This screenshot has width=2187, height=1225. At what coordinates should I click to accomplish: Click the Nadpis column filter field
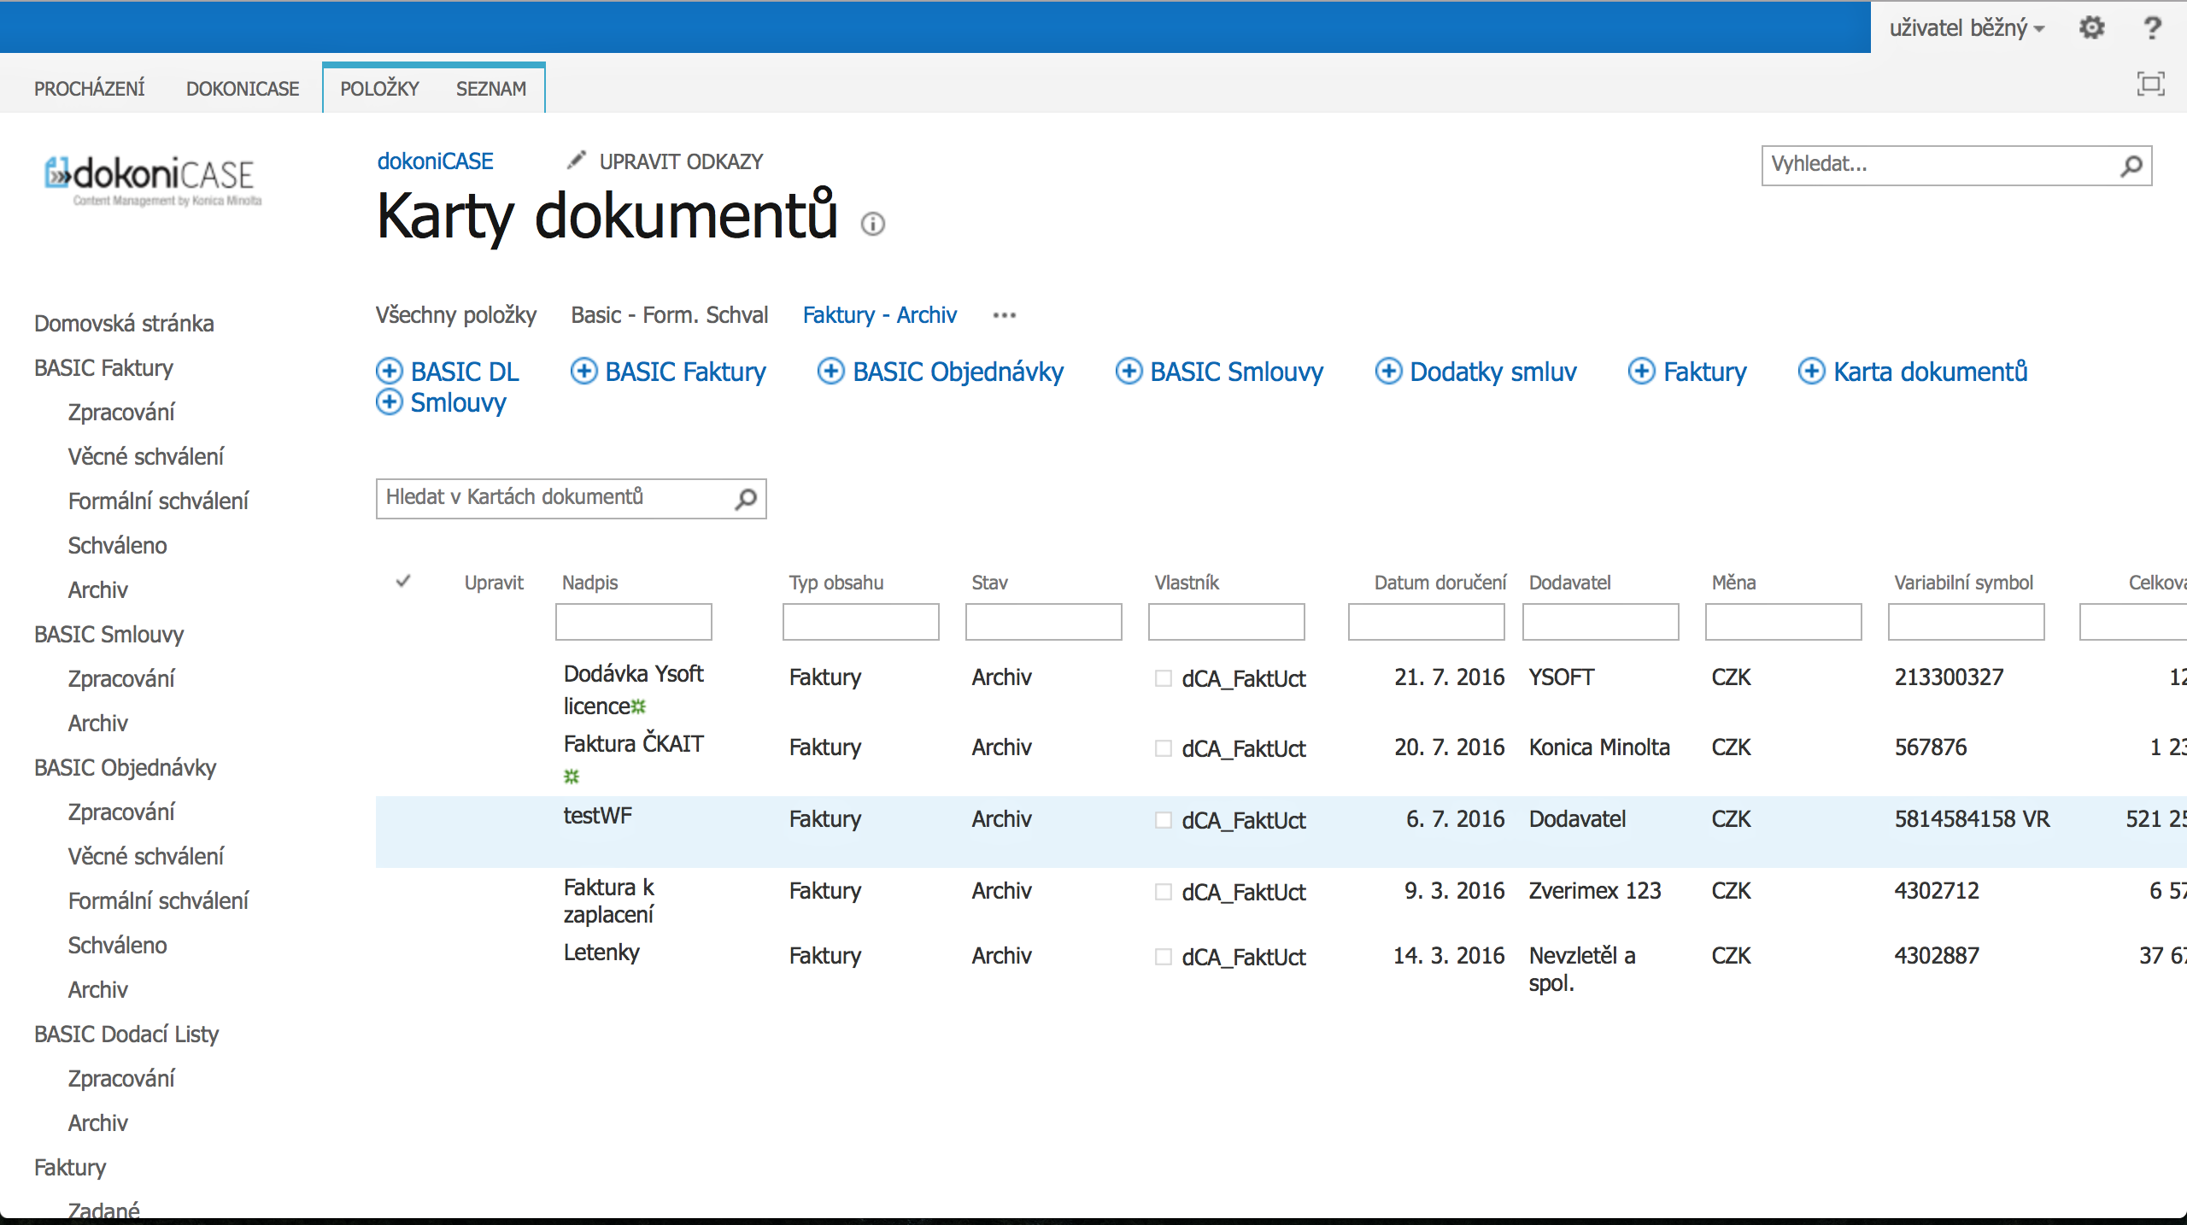click(633, 622)
